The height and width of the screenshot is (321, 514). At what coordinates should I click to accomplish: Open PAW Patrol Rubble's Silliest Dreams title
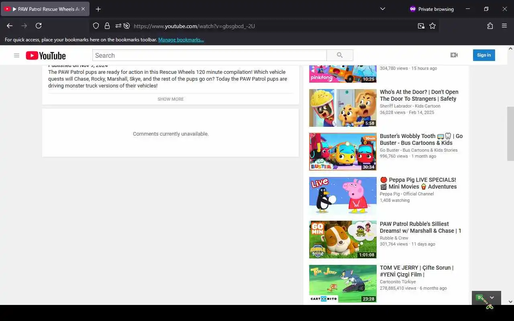pyautogui.click(x=420, y=227)
